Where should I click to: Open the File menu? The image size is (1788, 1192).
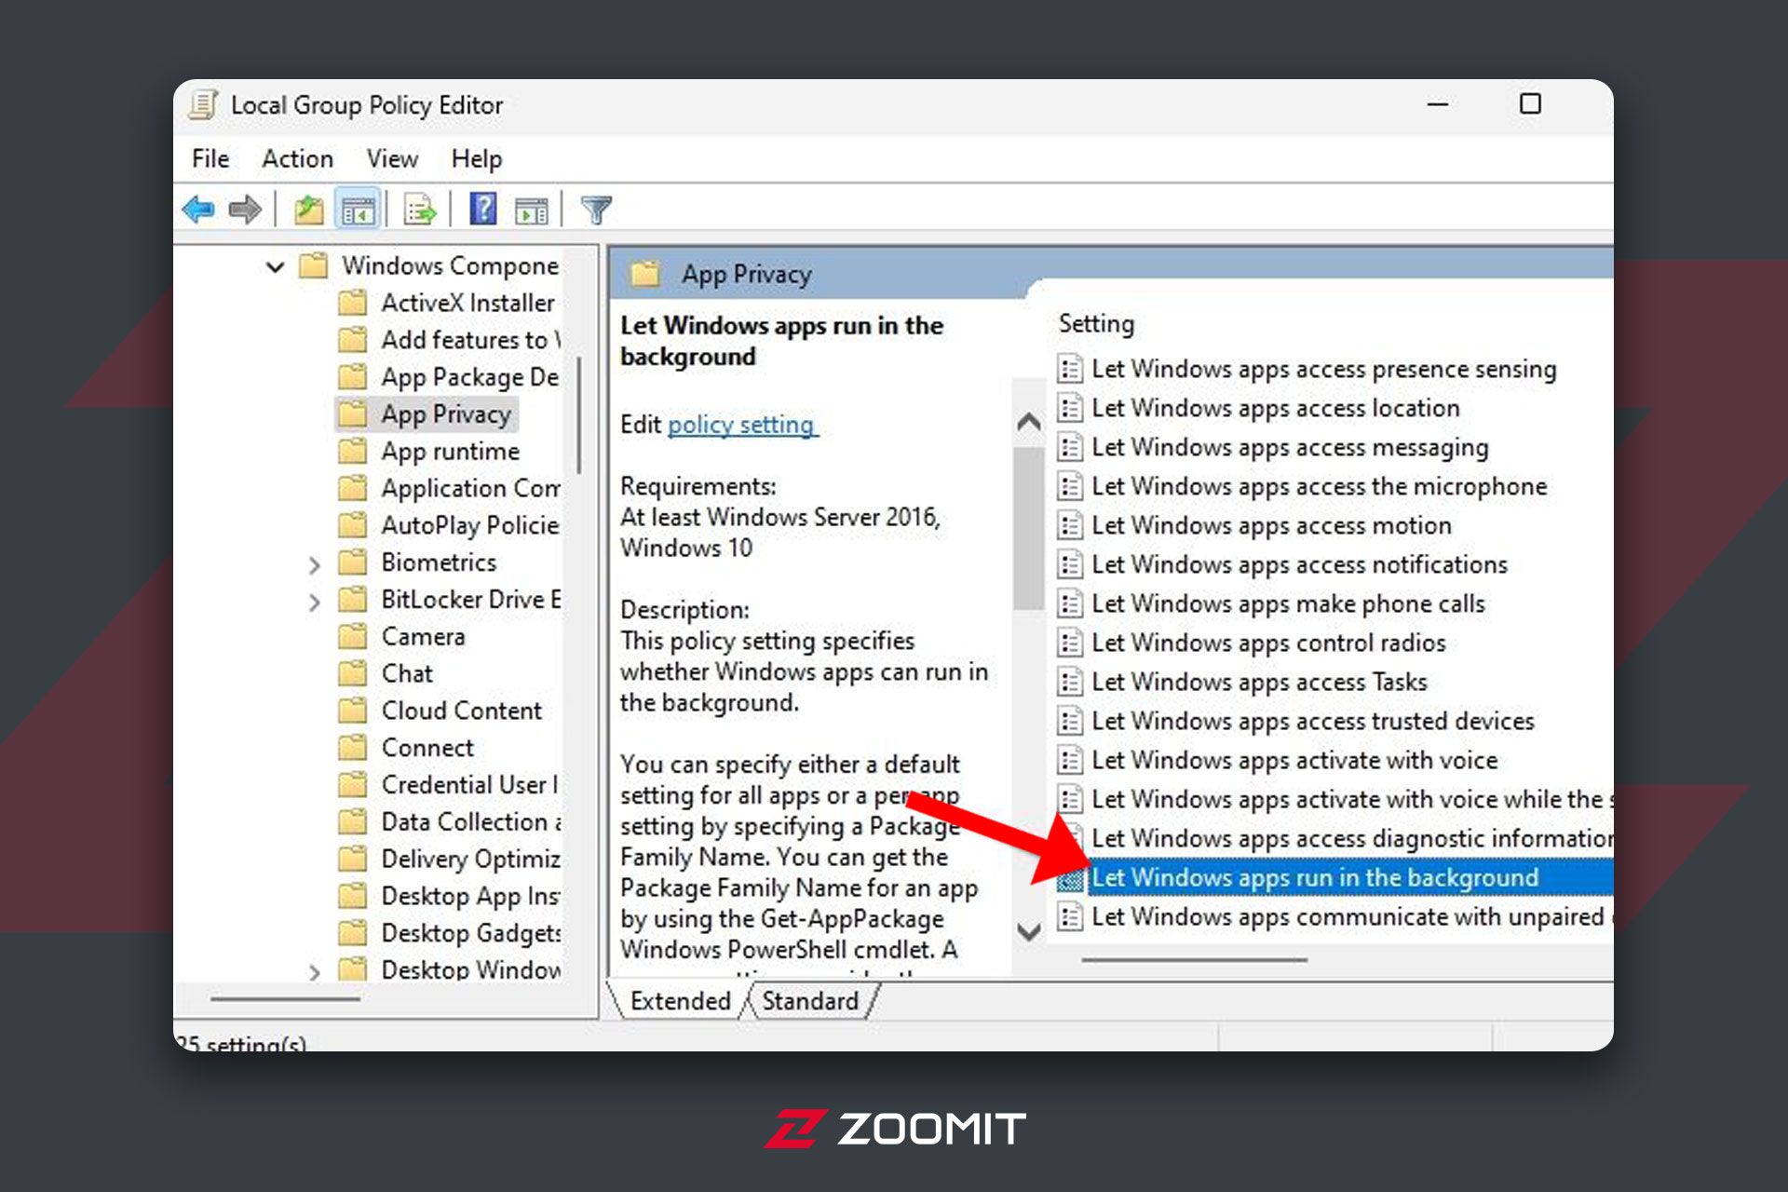tap(210, 158)
